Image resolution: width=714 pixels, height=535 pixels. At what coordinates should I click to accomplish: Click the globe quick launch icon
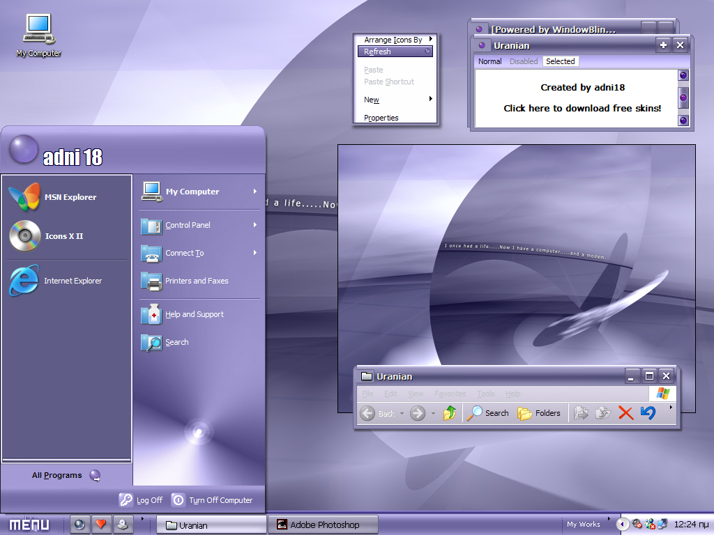pyautogui.click(x=79, y=525)
